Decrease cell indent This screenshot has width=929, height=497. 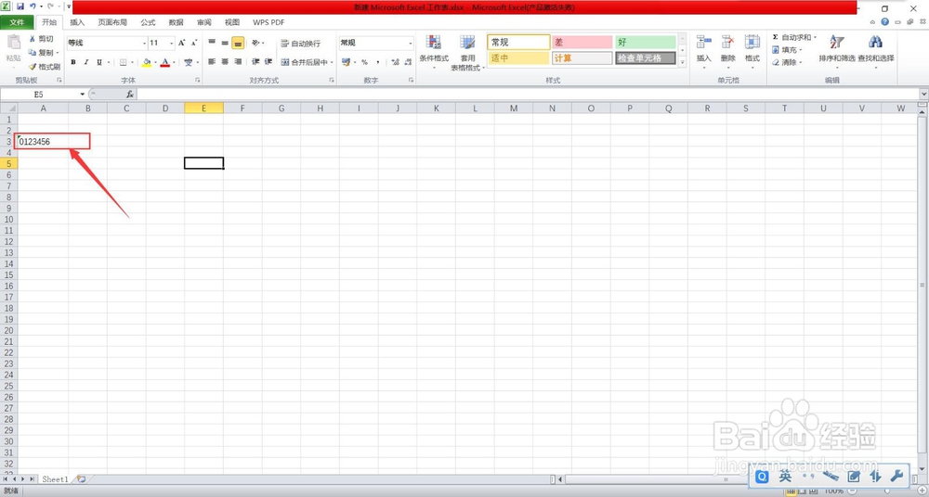255,61
